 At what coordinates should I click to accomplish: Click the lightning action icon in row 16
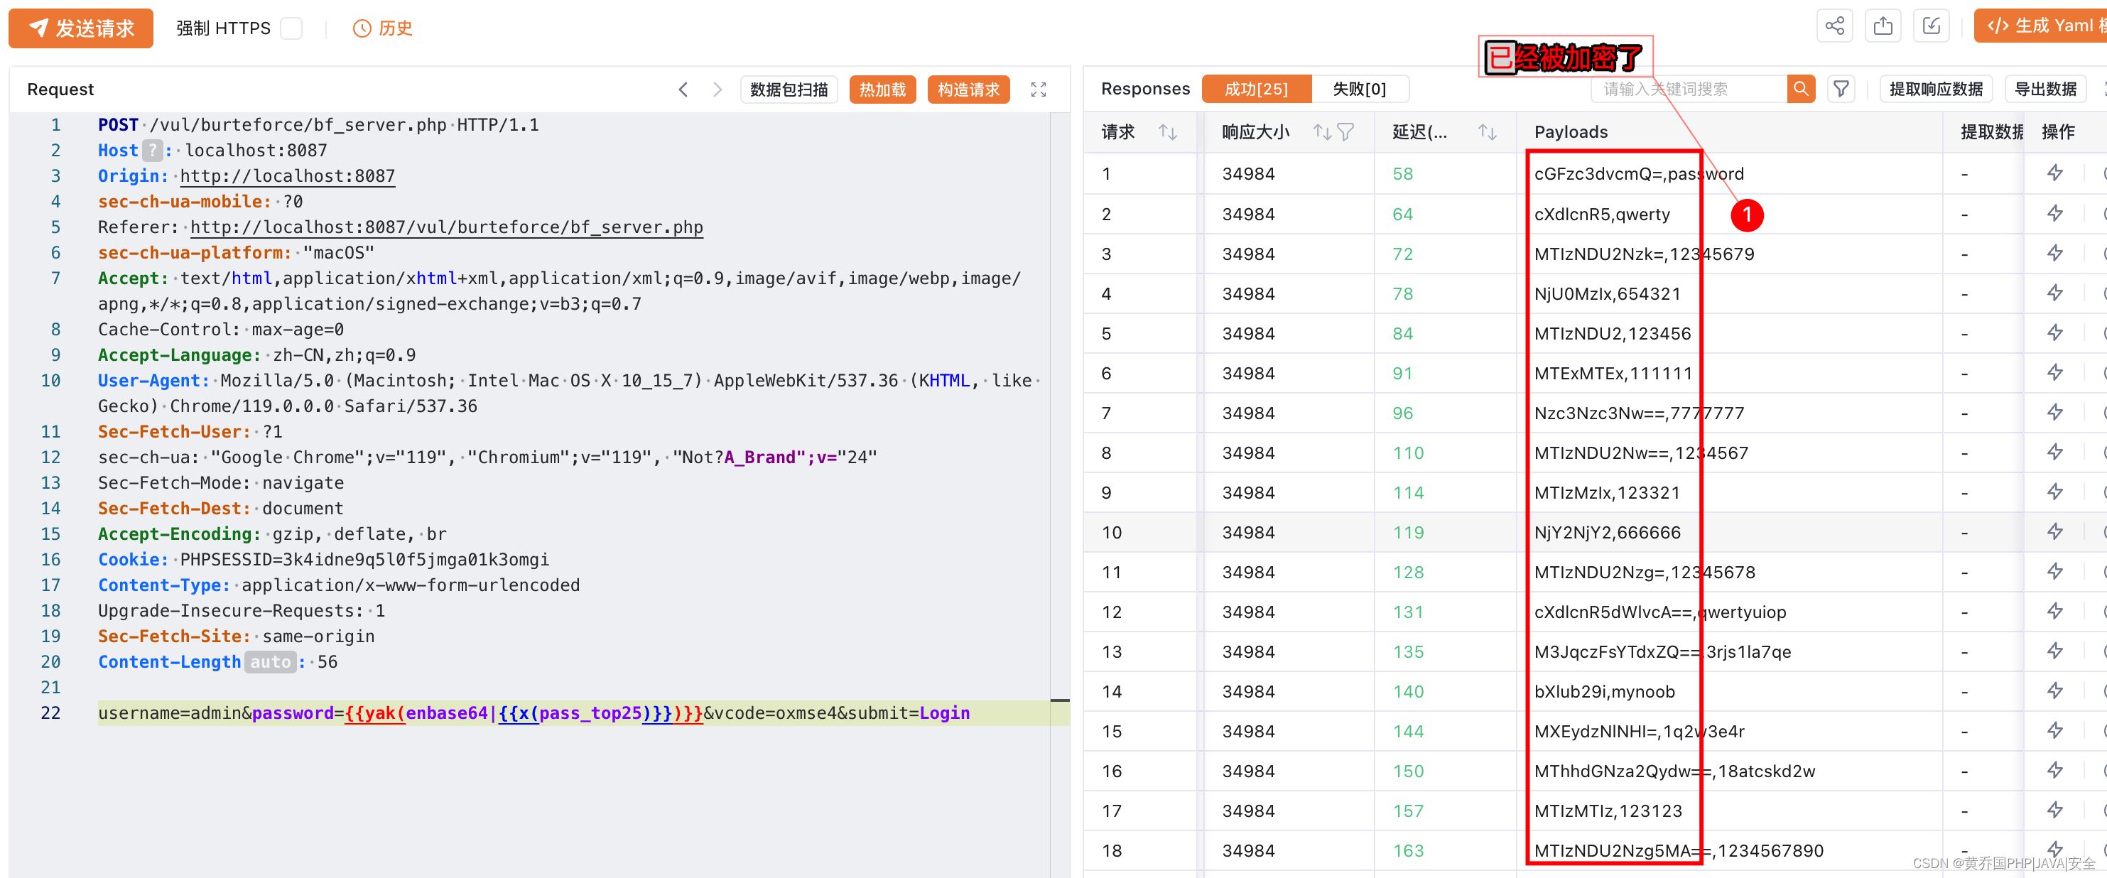[2054, 770]
